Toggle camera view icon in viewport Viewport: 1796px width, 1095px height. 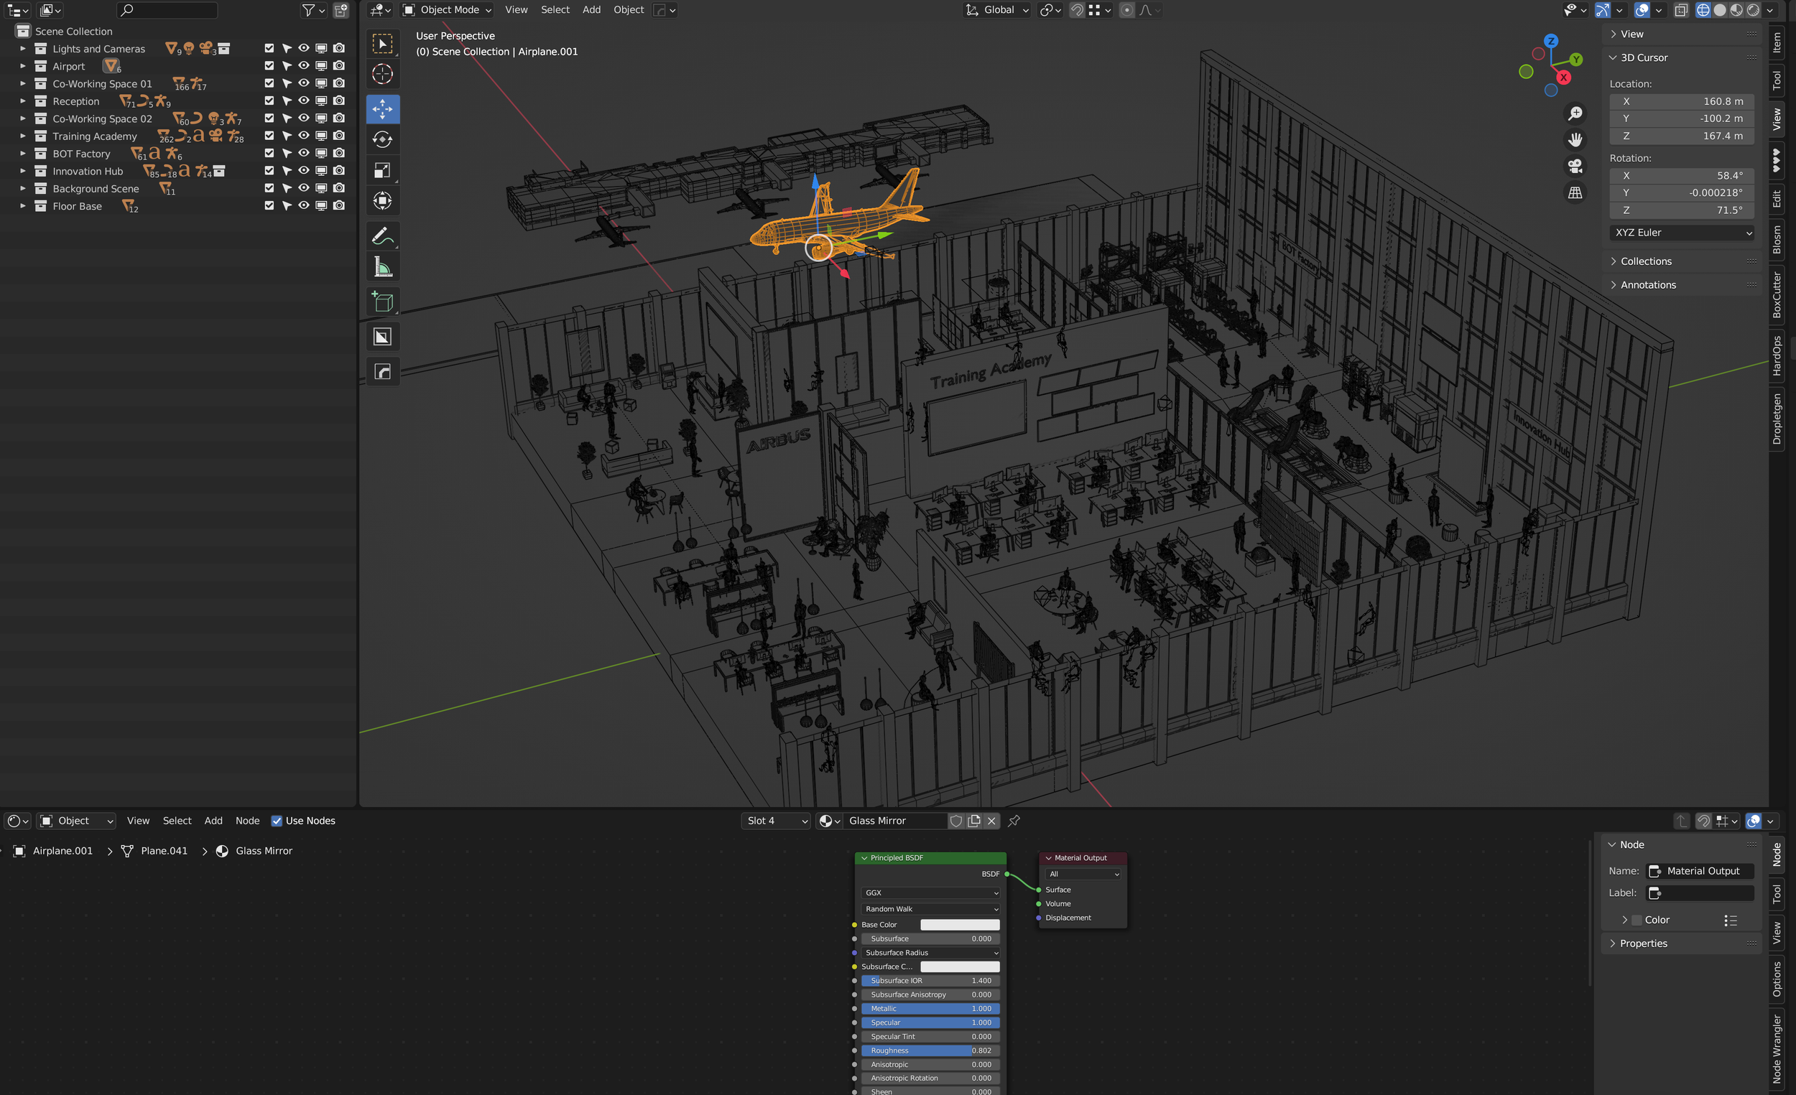coord(1575,166)
